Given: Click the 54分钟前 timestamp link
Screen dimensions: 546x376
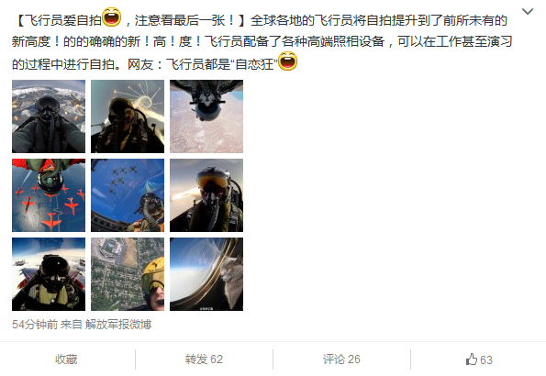Looking at the screenshot, I should coord(35,325).
